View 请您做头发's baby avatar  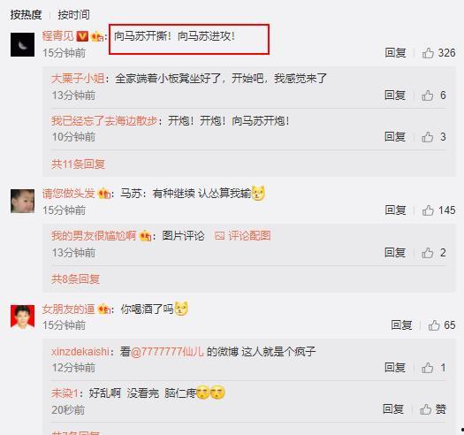point(22,202)
